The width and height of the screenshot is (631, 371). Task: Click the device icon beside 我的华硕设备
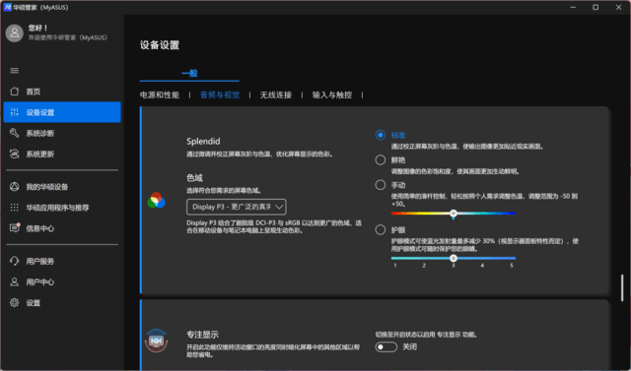pyautogui.click(x=15, y=187)
